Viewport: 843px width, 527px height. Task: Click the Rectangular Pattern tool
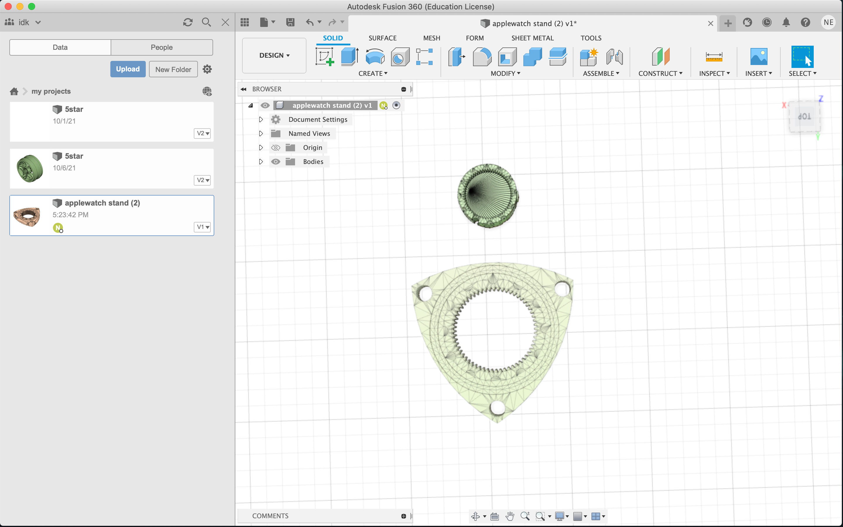tap(425, 57)
